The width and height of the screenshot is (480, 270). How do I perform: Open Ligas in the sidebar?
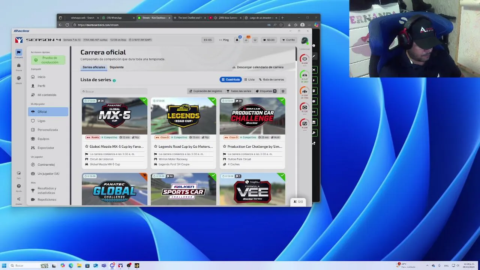coord(48,121)
